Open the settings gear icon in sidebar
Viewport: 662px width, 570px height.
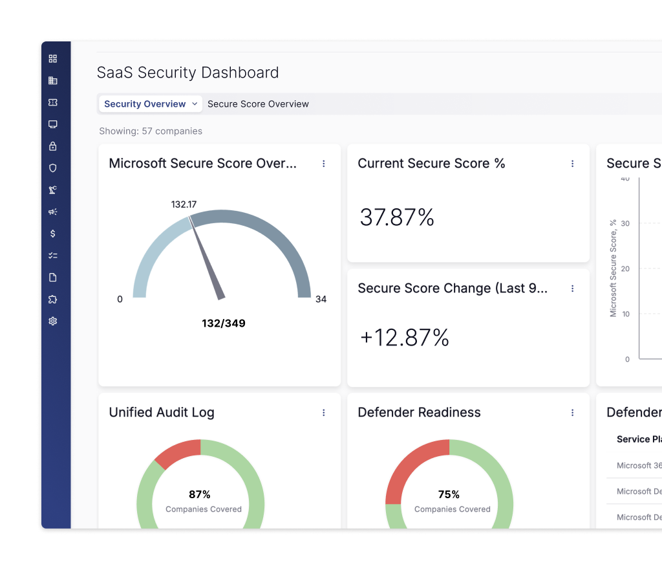pyautogui.click(x=53, y=321)
